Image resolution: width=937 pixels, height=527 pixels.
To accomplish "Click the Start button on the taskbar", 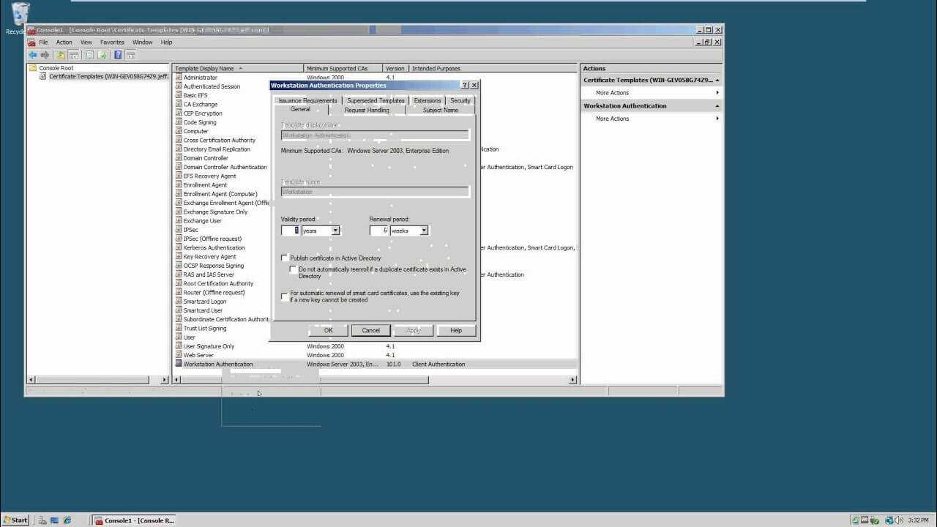I will pyautogui.click(x=15, y=520).
